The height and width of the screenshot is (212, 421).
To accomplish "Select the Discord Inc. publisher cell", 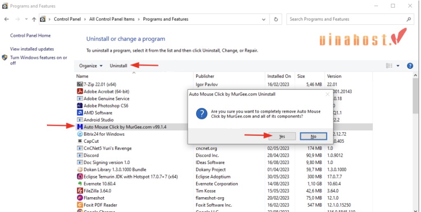I will 207,155.
